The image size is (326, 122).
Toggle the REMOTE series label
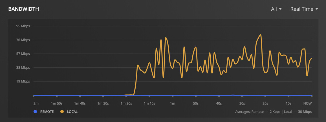(47, 112)
